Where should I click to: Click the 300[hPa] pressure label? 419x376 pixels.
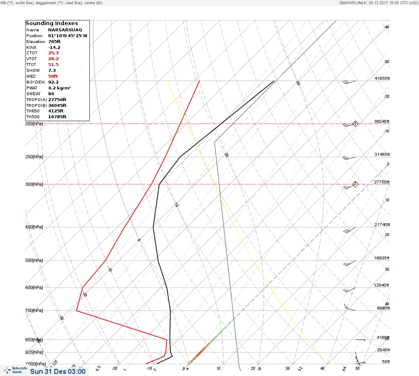pyautogui.click(x=34, y=184)
